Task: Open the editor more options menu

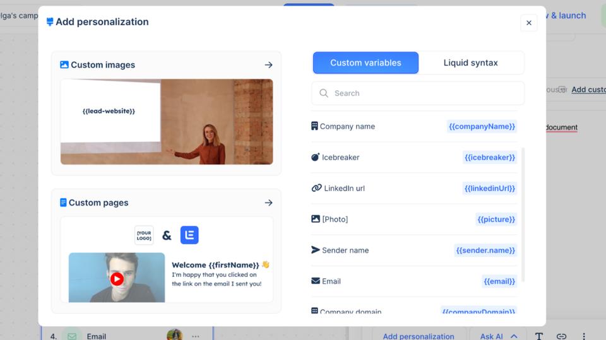Action: coord(583,336)
